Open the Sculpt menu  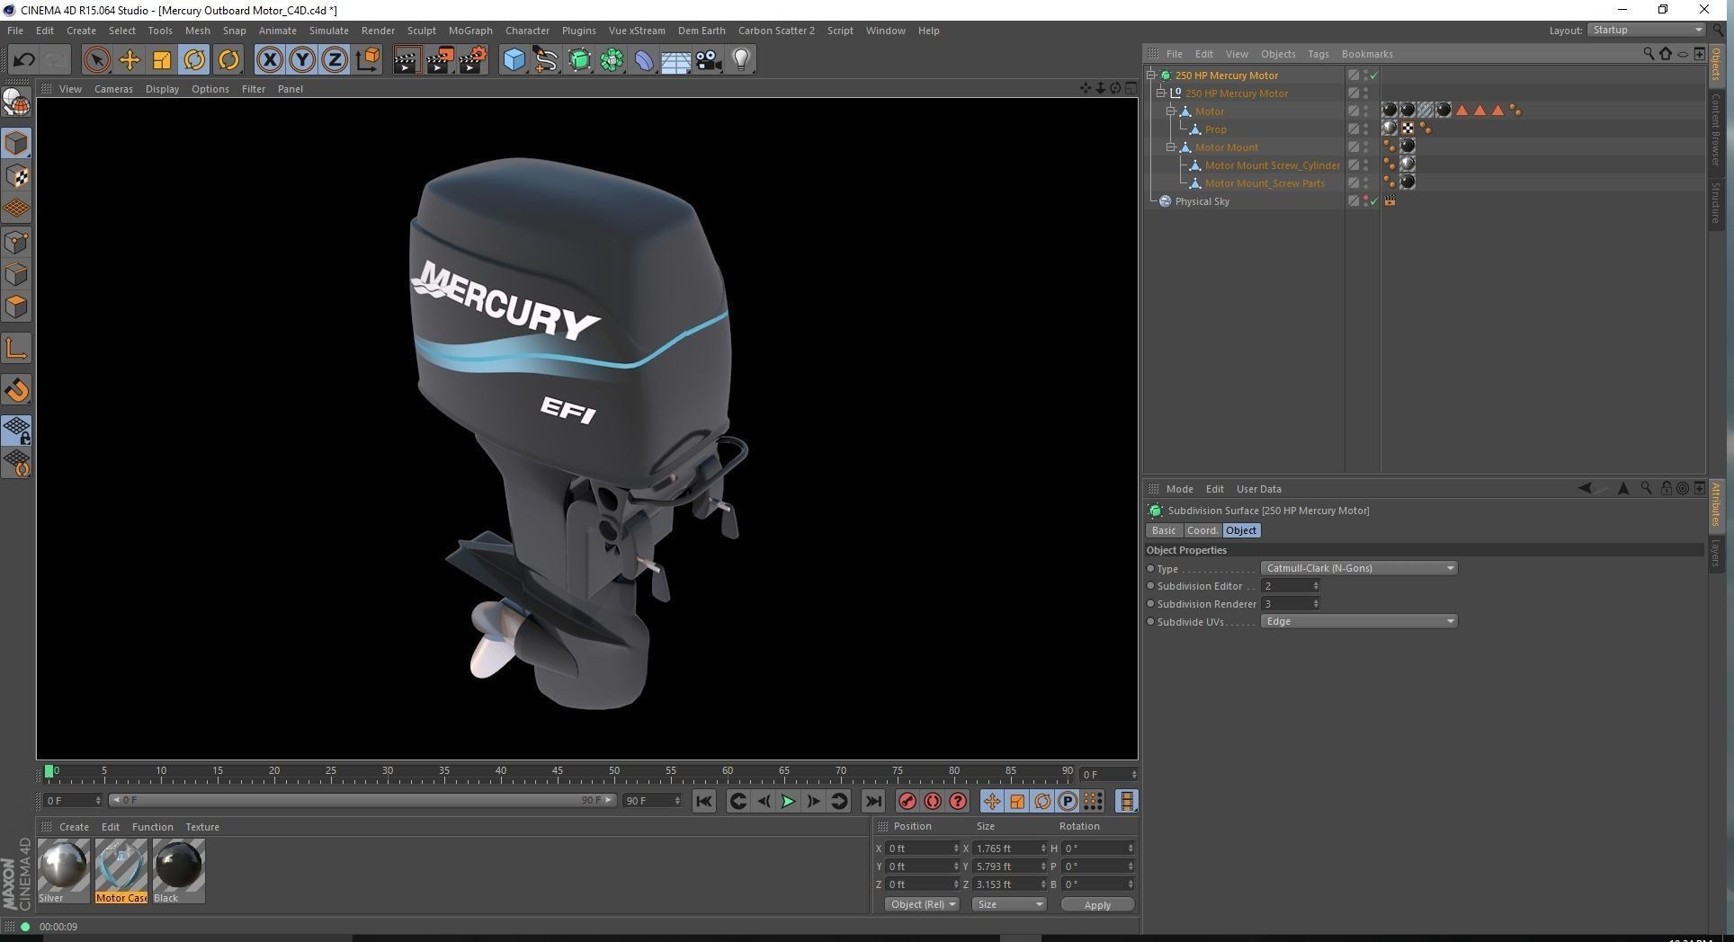(x=421, y=31)
